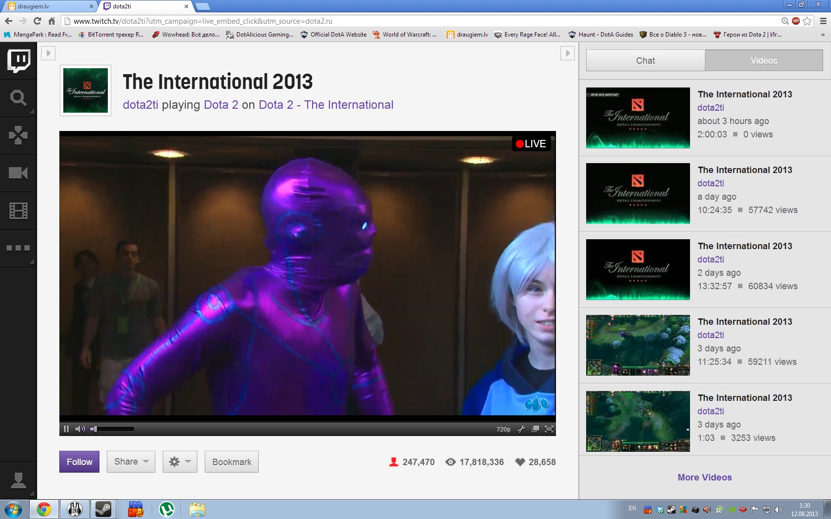The width and height of the screenshot is (831, 519).
Task: Click the 247,470 viewers count
Action: 412,462
